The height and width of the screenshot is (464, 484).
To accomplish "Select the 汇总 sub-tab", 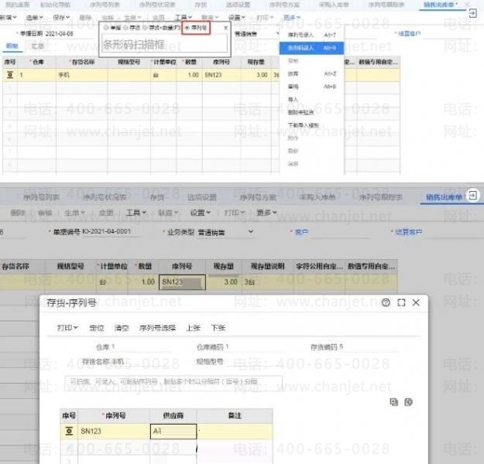I will (38, 46).
